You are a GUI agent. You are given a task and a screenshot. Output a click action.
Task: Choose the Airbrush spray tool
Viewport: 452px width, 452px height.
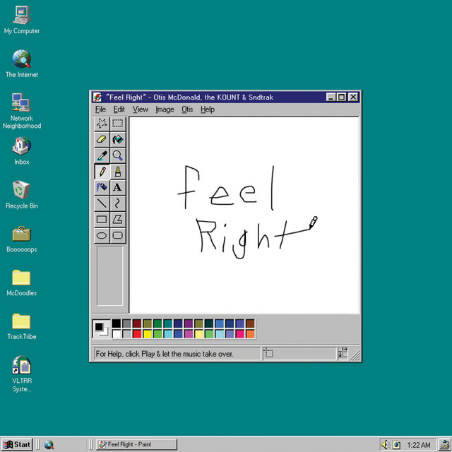(x=102, y=187)
